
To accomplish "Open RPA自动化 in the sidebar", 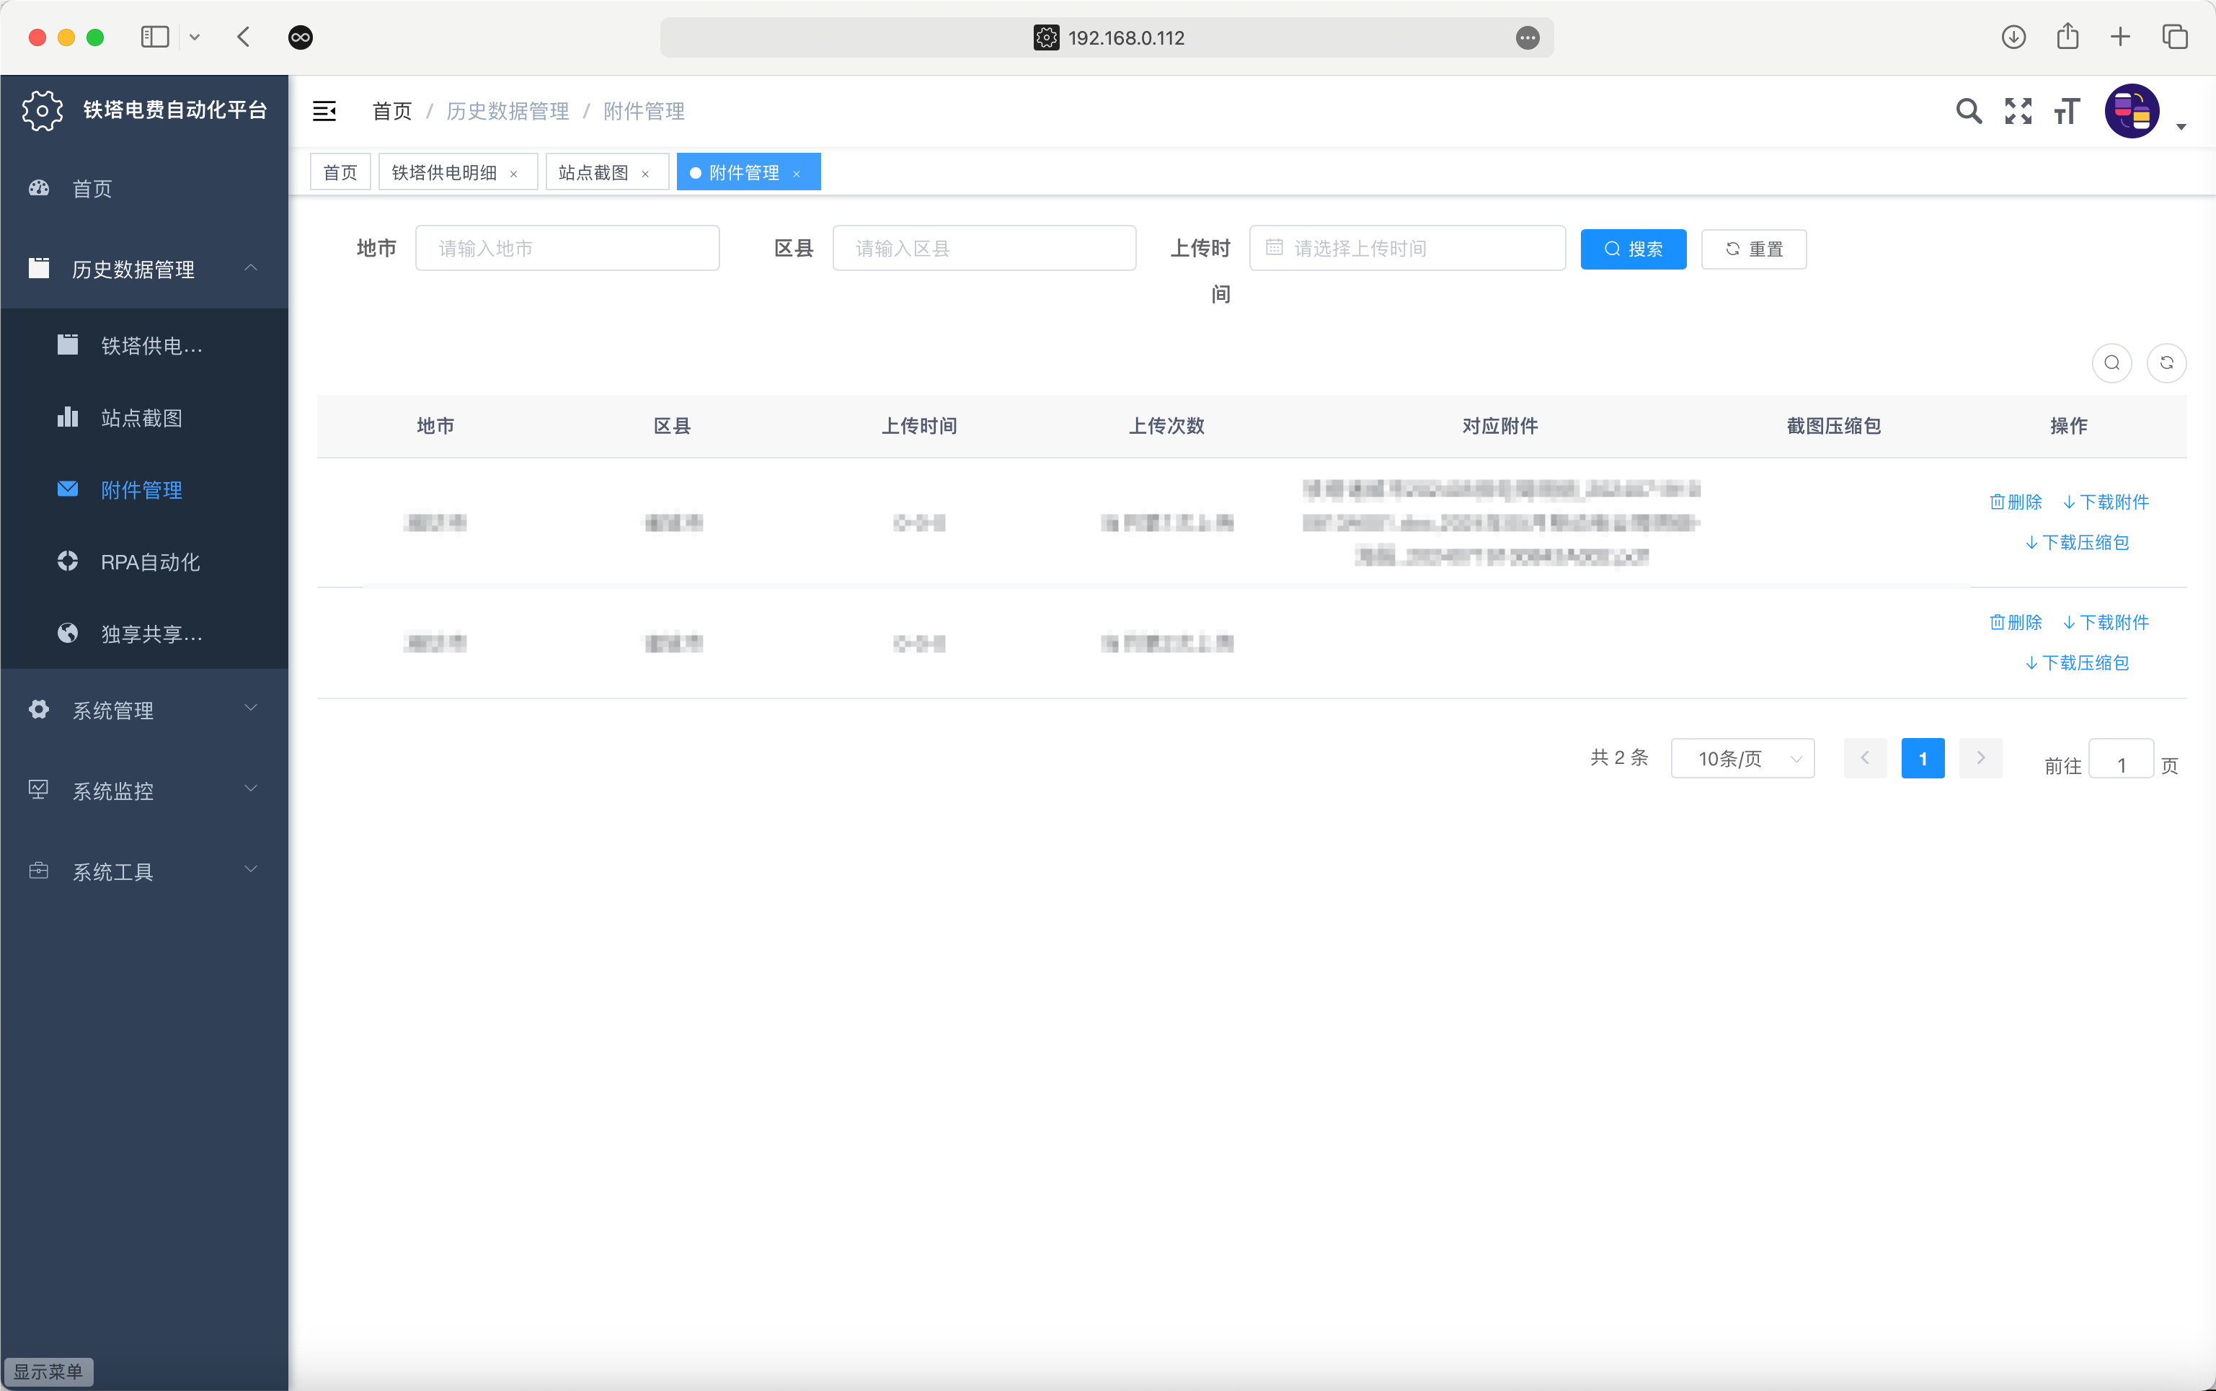I will pos(150,561).
